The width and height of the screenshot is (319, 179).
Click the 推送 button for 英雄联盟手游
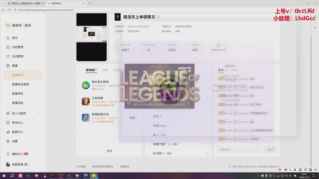pos(132,118)
